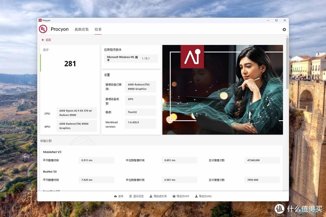Export data with 导出为XML
The width and height of the screenshot is (326, 217).
pos(203,196)
